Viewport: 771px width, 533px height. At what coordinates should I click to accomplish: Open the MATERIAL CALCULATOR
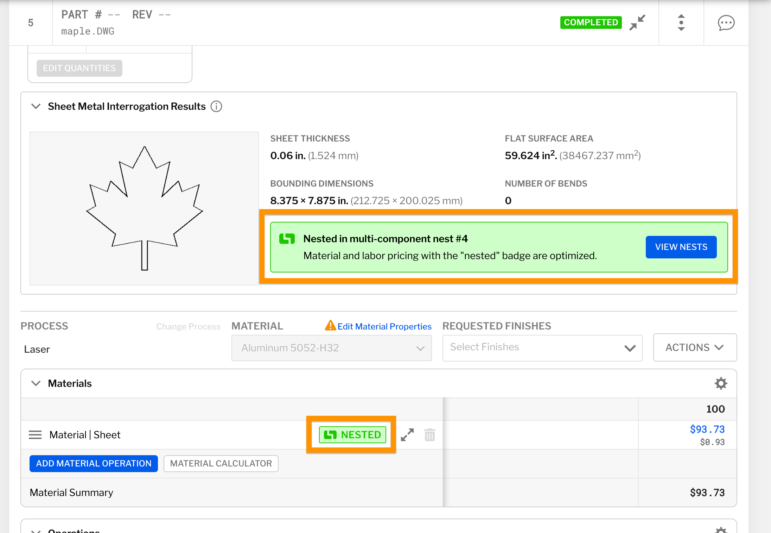click(221, 463)
